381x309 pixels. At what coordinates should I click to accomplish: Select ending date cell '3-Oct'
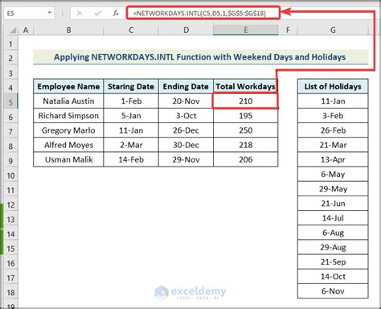186,116
